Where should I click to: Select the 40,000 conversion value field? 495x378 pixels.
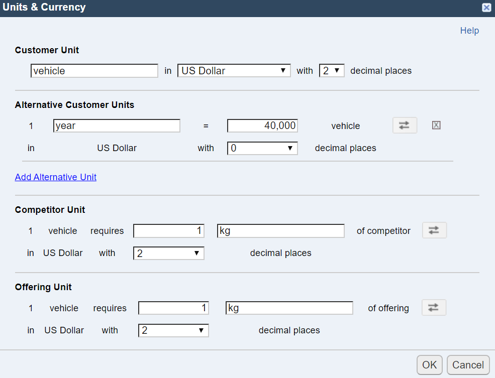(x=262, y=125)
